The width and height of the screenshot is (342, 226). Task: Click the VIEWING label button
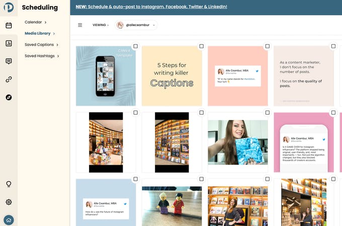(x=101, y=25)
